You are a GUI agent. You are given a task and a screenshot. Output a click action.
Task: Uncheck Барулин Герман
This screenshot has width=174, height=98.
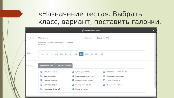41,72
